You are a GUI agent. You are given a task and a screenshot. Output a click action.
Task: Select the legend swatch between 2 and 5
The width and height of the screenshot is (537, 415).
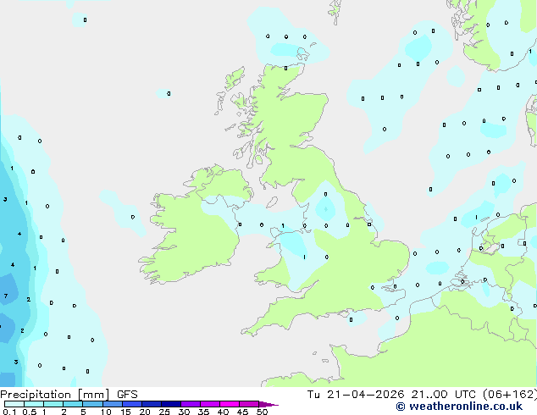[73, 404]
